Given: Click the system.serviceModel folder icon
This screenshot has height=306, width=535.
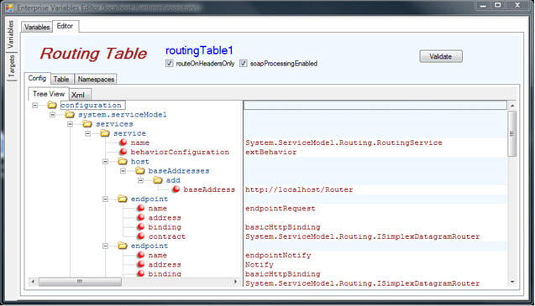Looking at the screenshot, I should point(70,115).
